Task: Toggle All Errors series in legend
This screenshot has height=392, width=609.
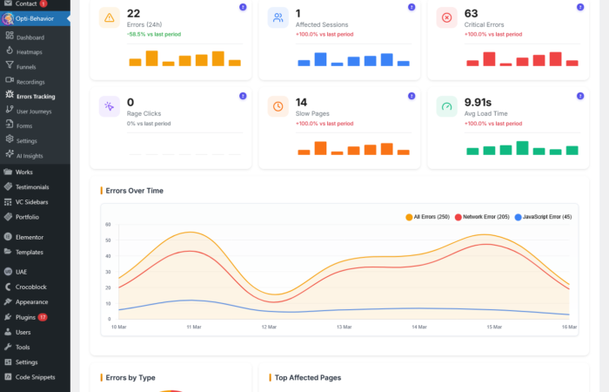Action: tap(427, 216)
